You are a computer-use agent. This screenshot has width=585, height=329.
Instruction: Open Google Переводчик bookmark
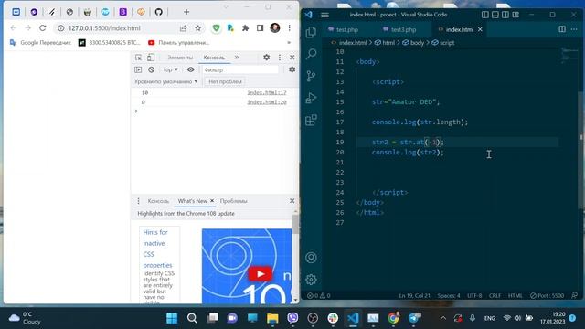(40, 43)
